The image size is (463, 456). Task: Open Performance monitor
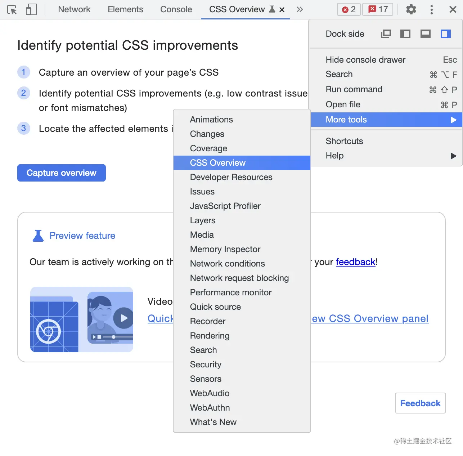click(242, 292)
